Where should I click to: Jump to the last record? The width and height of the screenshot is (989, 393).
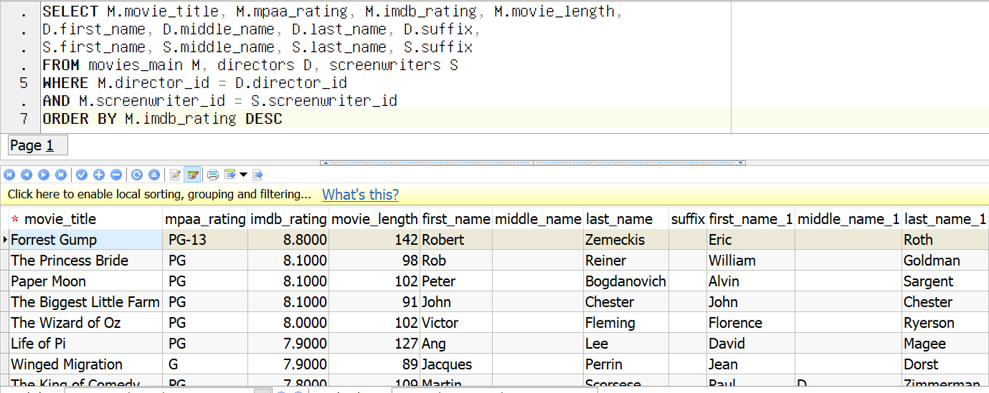pyautogui.click(x=61, y=175)
